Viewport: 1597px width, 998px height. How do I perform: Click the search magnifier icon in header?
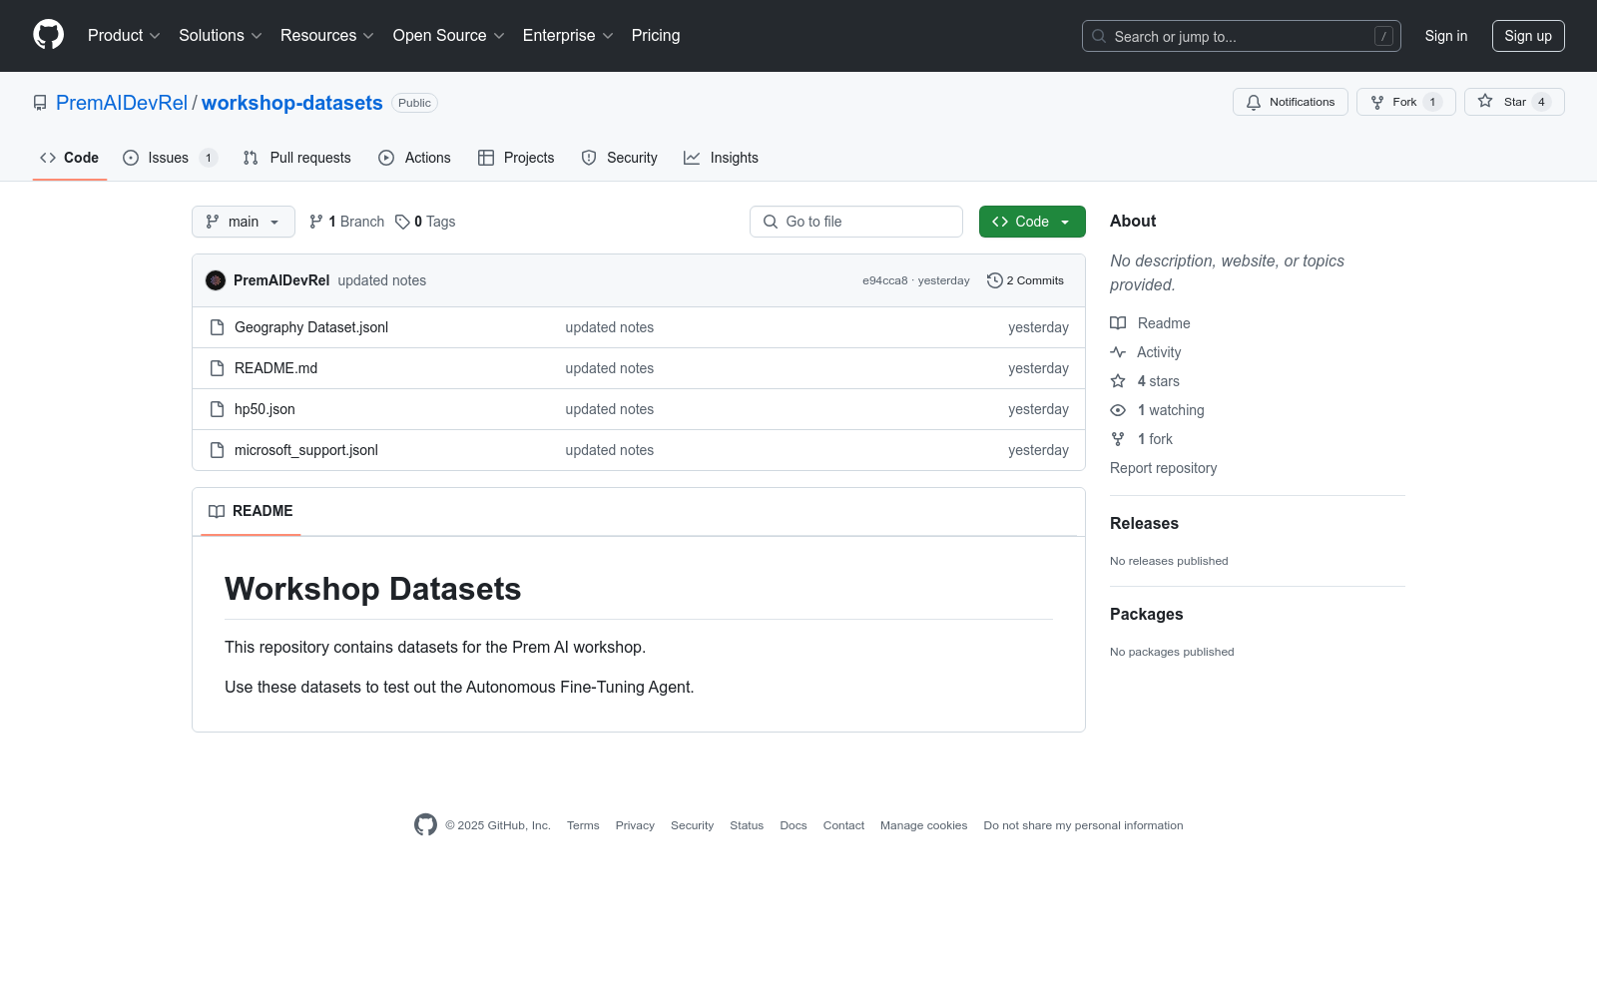[1099, 36]
